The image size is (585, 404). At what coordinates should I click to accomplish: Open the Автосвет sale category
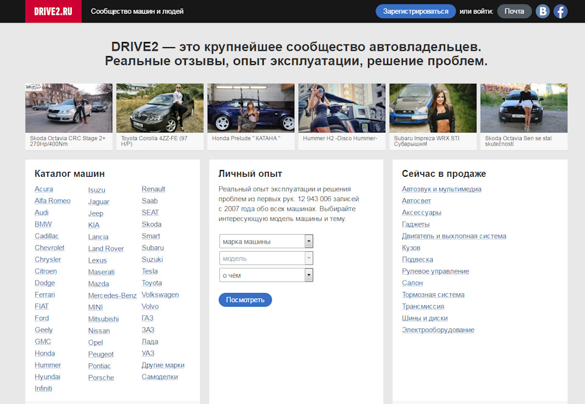click(416, 200)
